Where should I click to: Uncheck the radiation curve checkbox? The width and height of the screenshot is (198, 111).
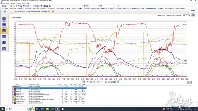click(x=13, y=95)
